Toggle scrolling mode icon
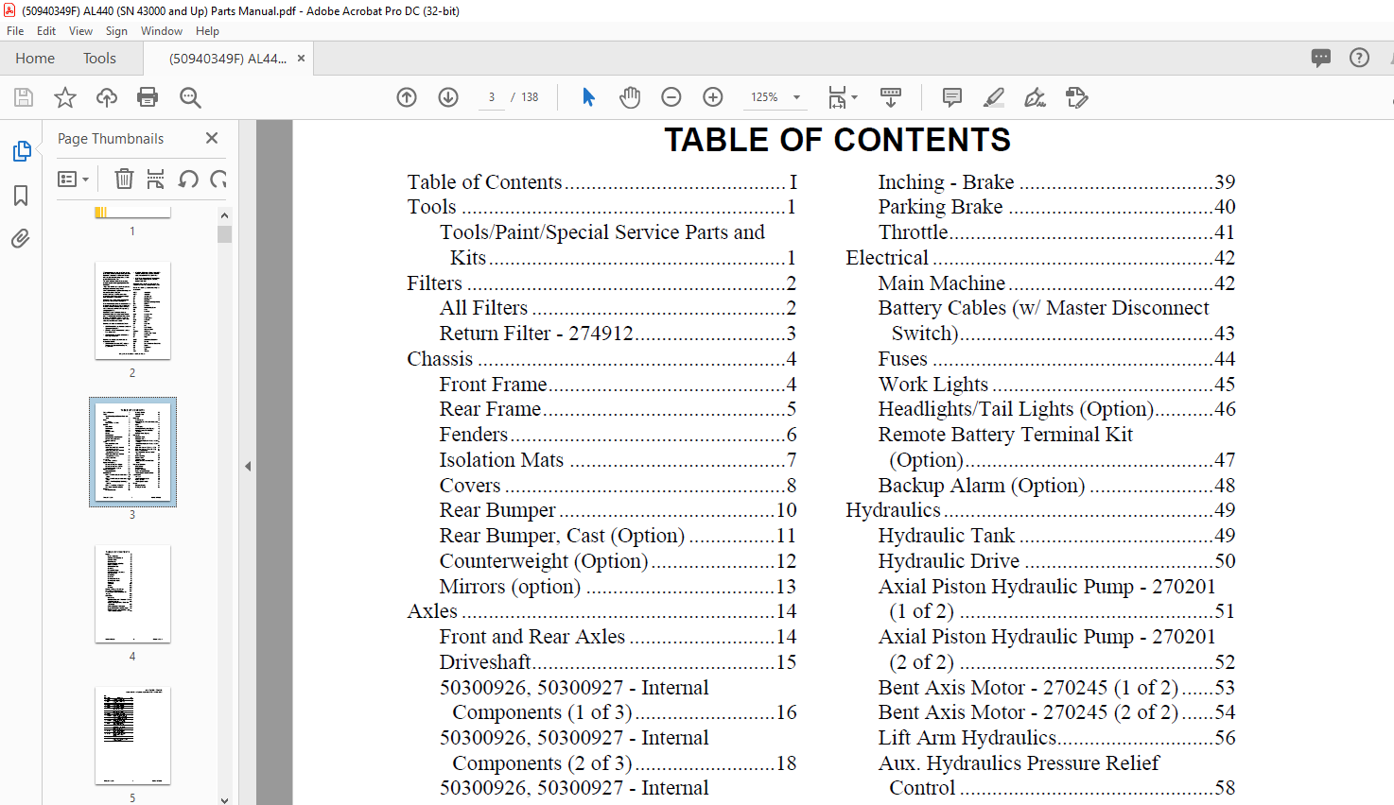The height and width of the screenshot is (805, 1394). coord(891,97)
